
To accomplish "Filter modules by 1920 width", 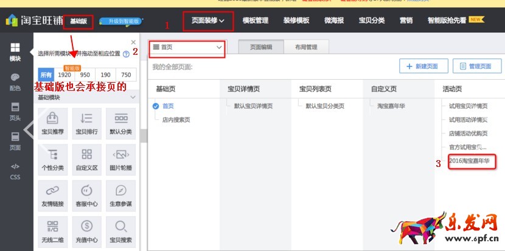I will pyautogui.click(x=64, y=75).
